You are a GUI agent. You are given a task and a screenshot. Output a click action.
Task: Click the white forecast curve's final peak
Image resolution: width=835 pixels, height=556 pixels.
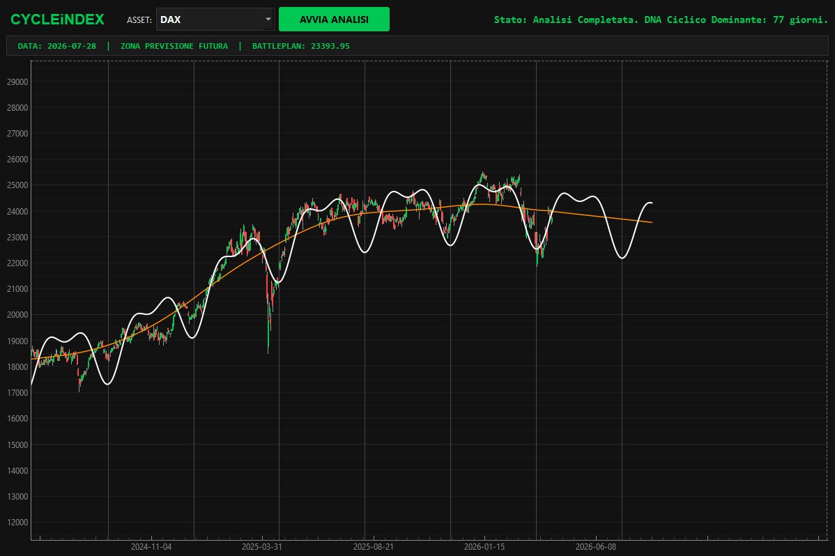650,202
